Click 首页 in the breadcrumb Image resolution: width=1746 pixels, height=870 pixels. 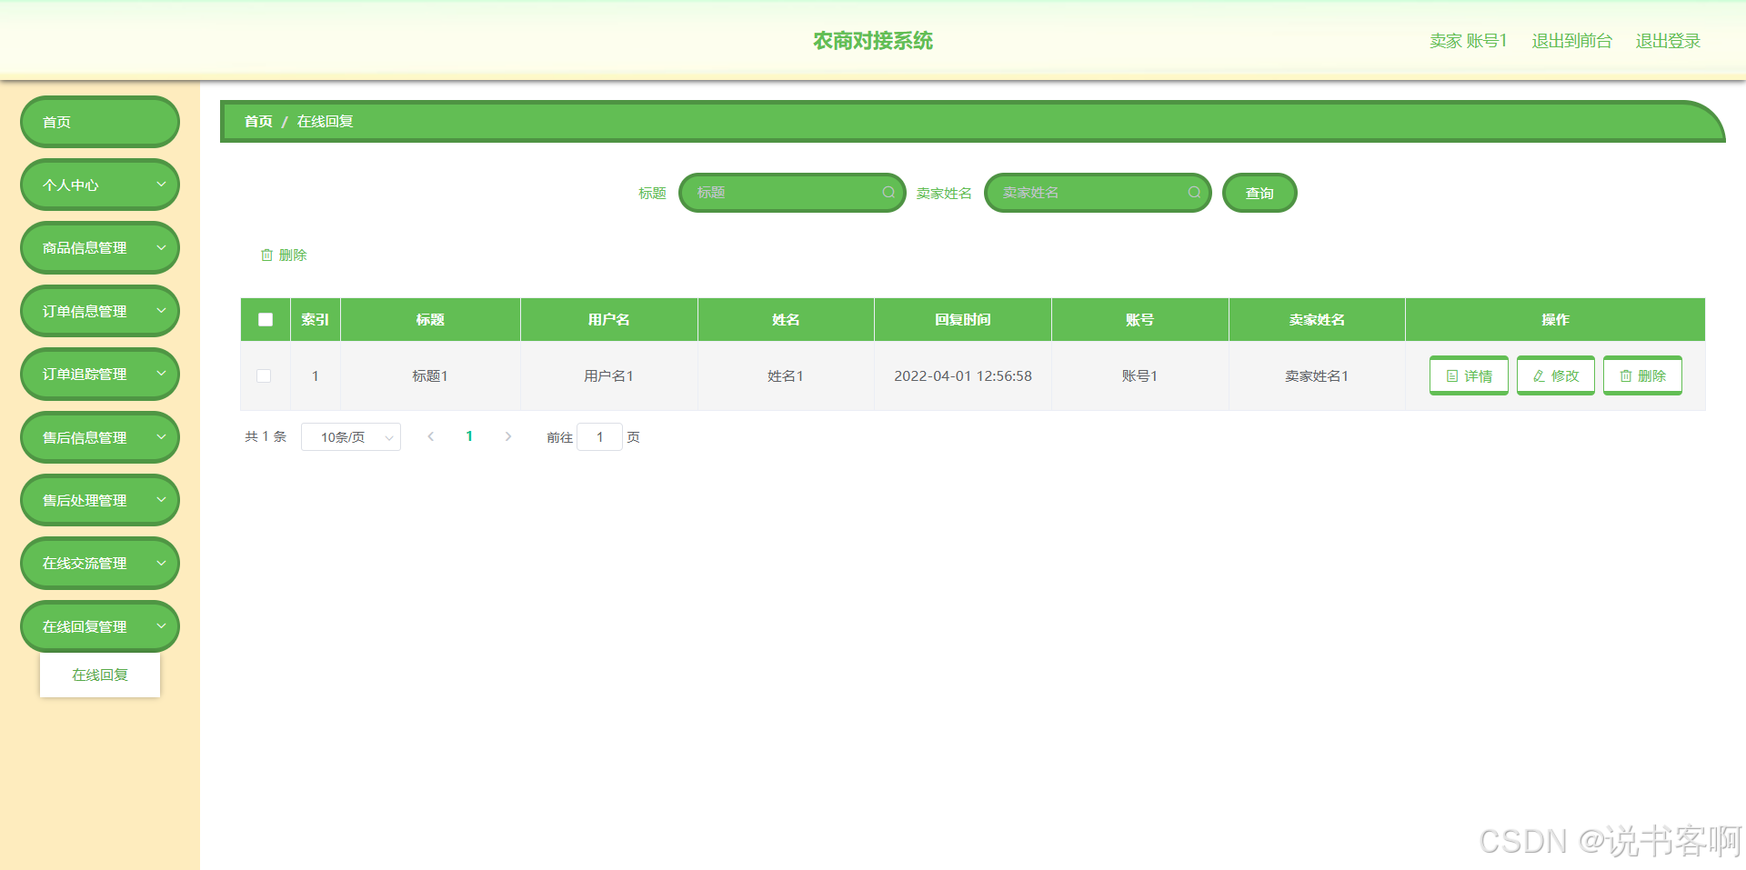click(258, 122)
